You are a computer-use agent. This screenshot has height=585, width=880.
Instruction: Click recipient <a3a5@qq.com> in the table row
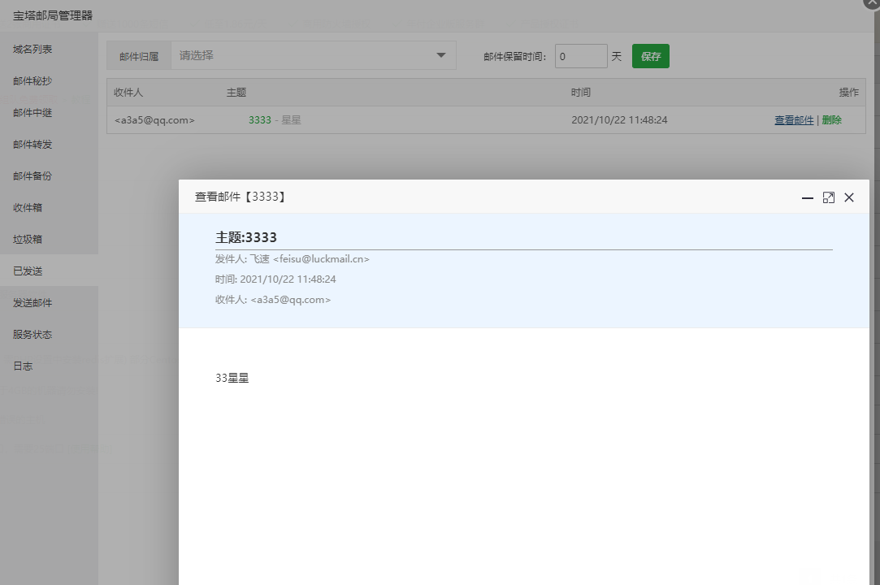(x=154, y=120)
